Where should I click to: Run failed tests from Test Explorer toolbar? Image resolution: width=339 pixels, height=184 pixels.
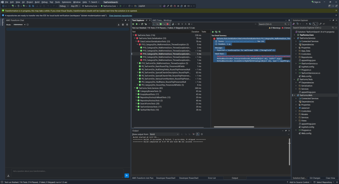[x=146, y=24]
